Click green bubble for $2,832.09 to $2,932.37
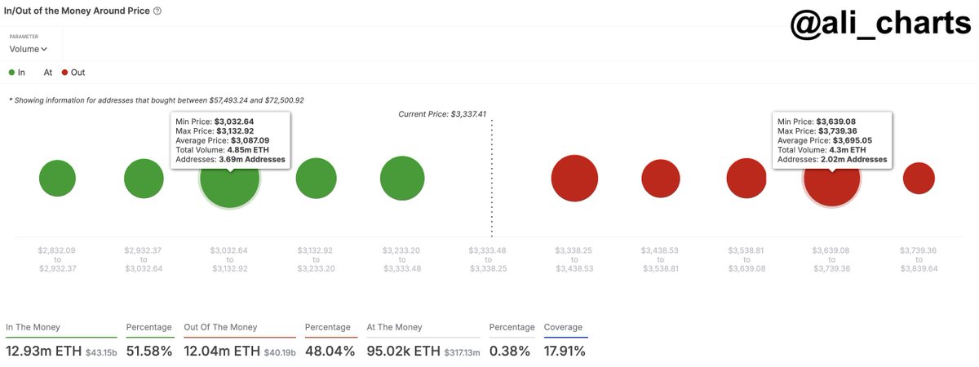The height and width of the screenshot is (367, 979). click(57, 178)
